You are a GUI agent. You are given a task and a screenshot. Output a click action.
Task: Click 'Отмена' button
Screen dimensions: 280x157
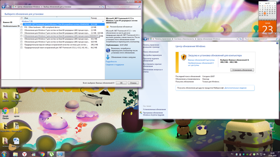point(133,83)
